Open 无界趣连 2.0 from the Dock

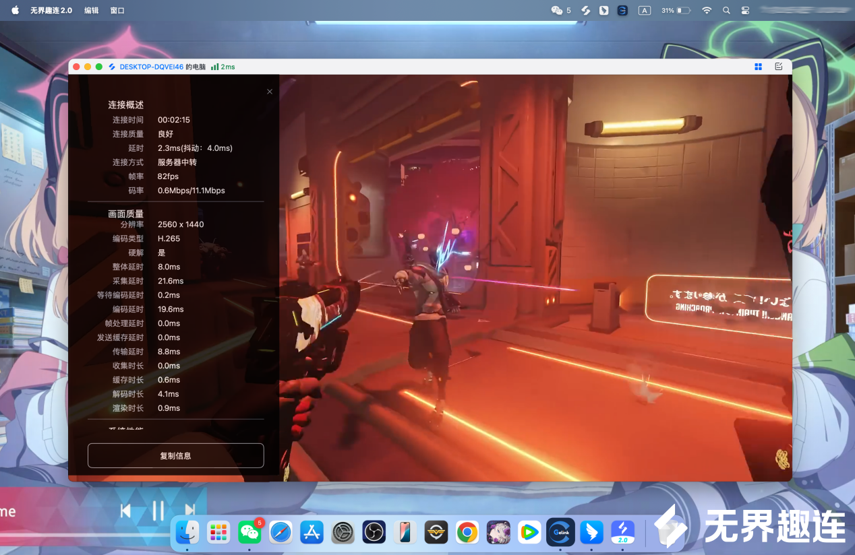pos(623,532)
